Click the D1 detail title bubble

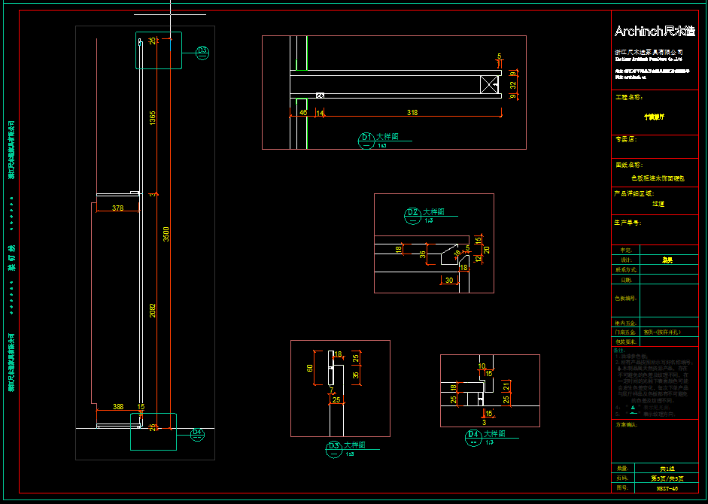[366, 138]
